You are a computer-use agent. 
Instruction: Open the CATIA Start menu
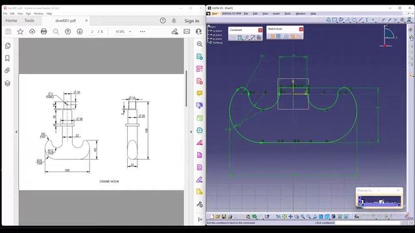pos(215,14)
